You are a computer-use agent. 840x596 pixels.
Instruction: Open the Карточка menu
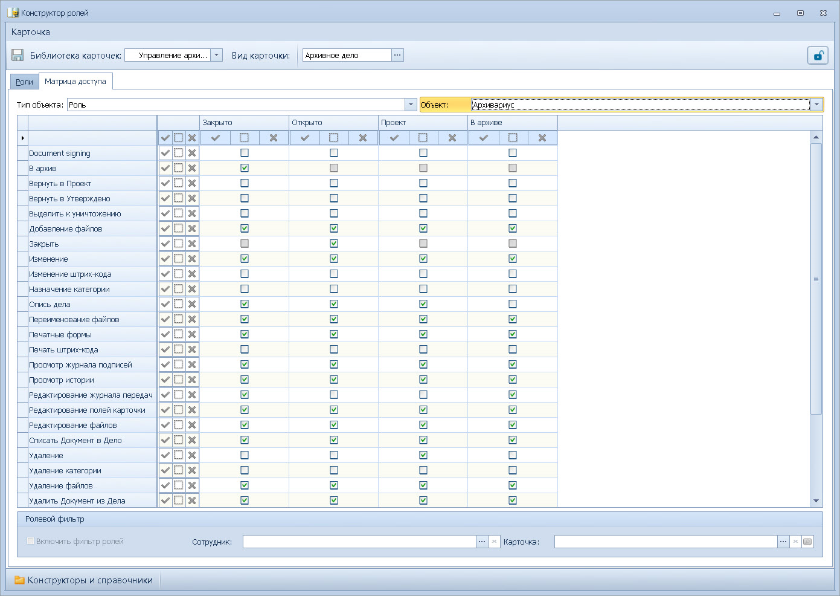click(x=31, y=32)
